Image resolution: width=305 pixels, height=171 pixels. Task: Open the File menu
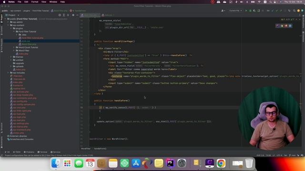[x=20, y=2]
